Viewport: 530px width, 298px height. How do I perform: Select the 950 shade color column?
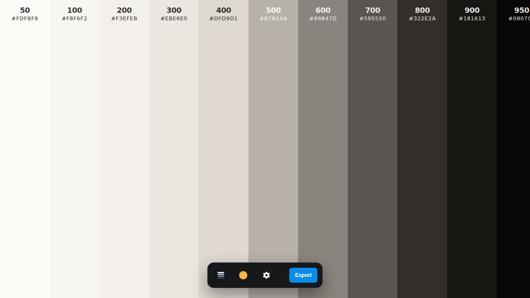(513, 149)
